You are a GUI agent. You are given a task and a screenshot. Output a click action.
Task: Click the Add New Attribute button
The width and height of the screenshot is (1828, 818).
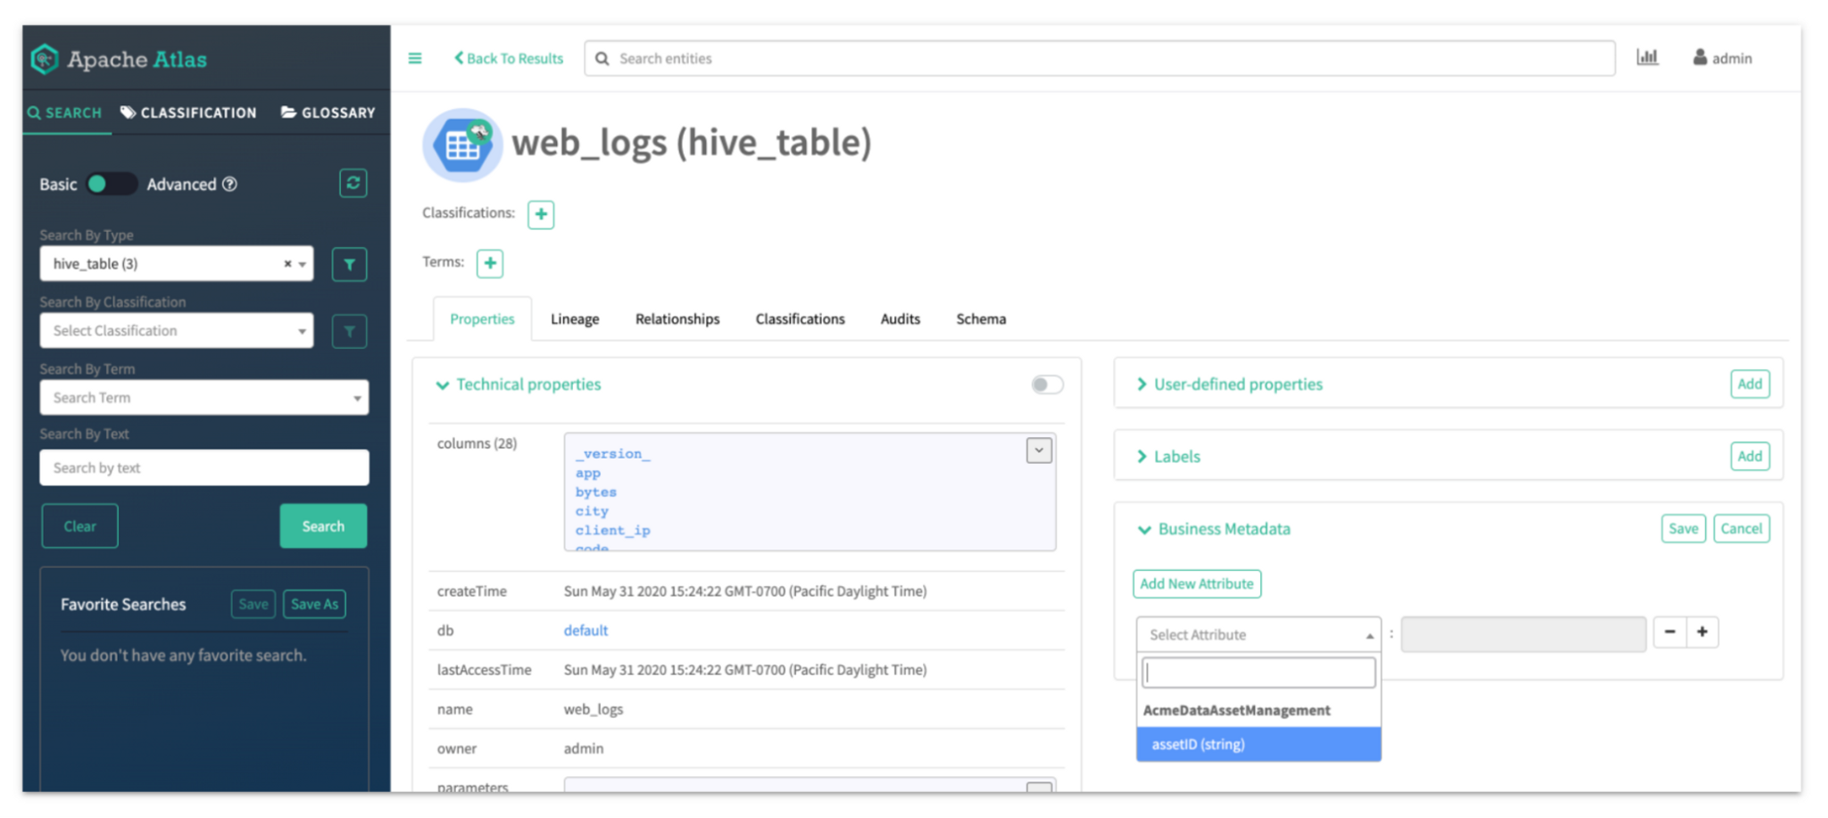tap(1196, 584)
